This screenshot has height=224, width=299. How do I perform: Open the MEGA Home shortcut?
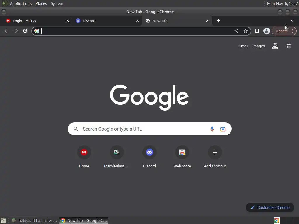(84, 157)
